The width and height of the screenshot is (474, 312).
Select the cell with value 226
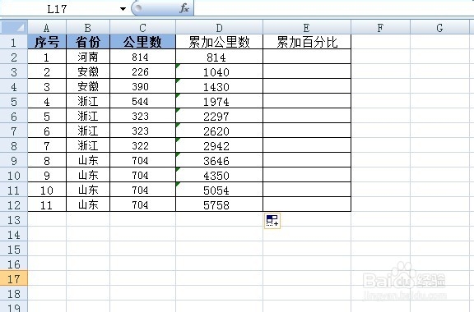[x=142, y=71]
